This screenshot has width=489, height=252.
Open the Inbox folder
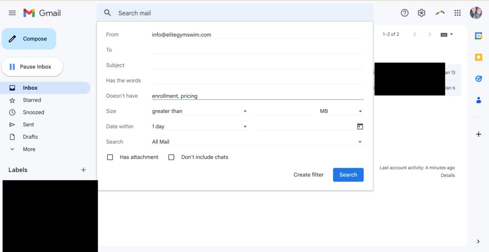tap(45, 88)
